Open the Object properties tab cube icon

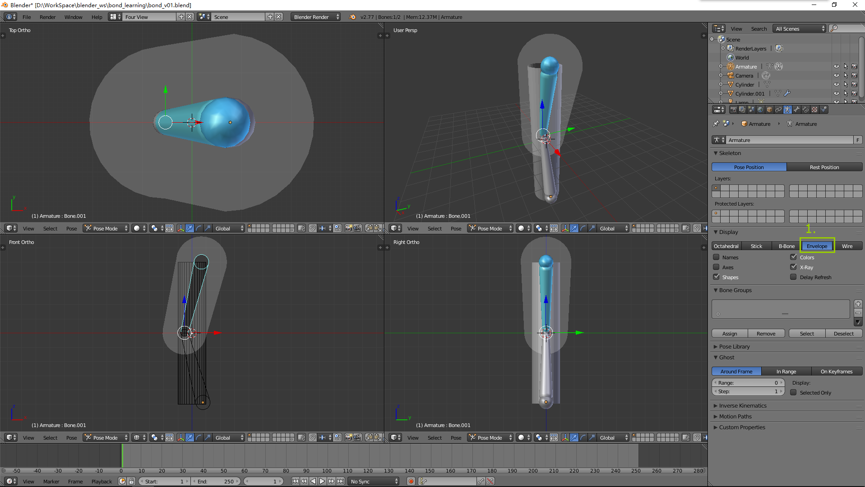(x=769, y=110)
